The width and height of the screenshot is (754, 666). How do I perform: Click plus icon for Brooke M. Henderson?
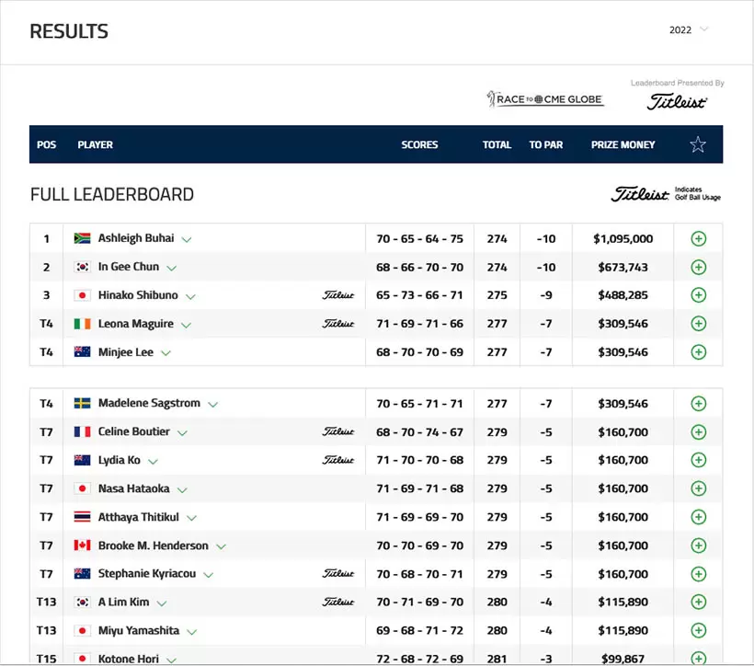point(698,546)
